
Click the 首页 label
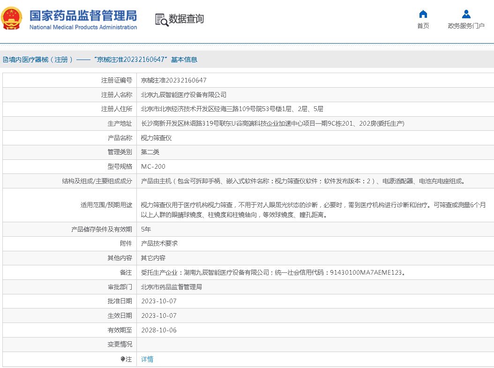point(423,26)
